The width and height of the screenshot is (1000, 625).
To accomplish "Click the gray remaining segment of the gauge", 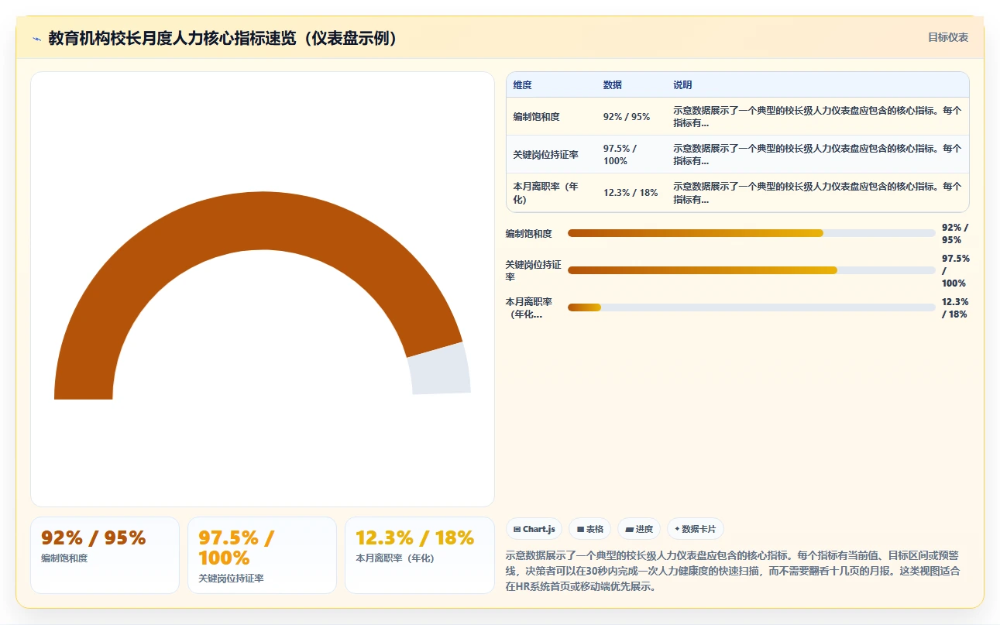I will [440, 370].
